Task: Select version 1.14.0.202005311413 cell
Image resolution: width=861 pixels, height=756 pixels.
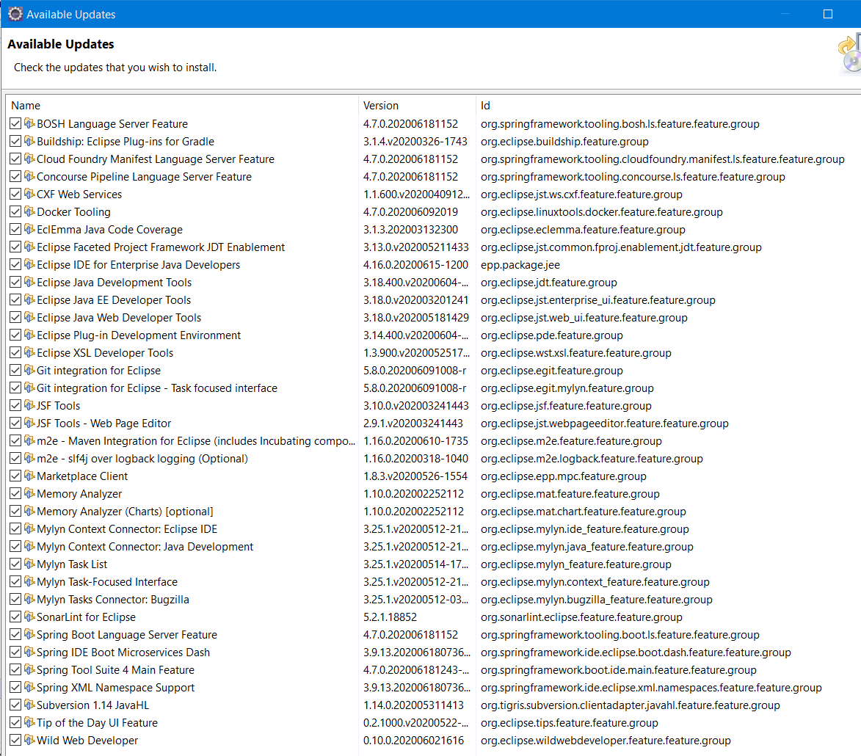Action: coord(413,705)
